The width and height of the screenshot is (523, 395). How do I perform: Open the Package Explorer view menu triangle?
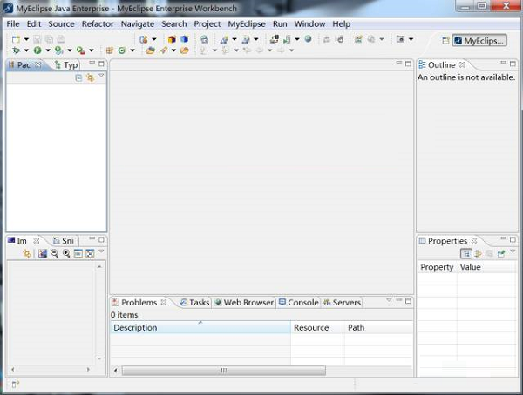[x=101, y=76]
